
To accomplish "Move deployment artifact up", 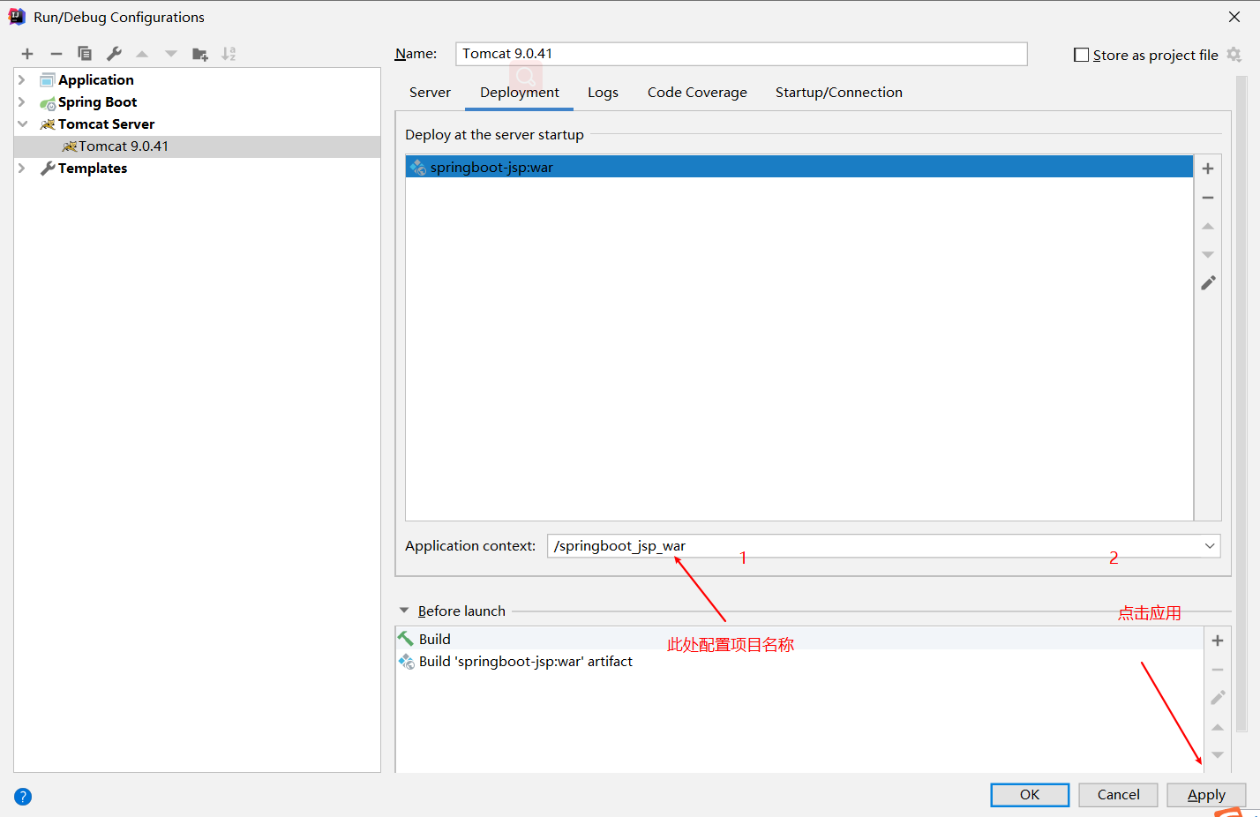I will tap(1208, 227).
